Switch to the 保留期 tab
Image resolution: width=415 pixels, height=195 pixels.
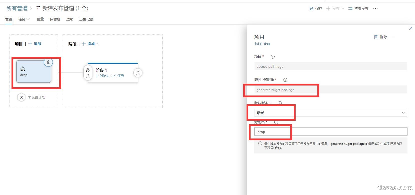55,19
